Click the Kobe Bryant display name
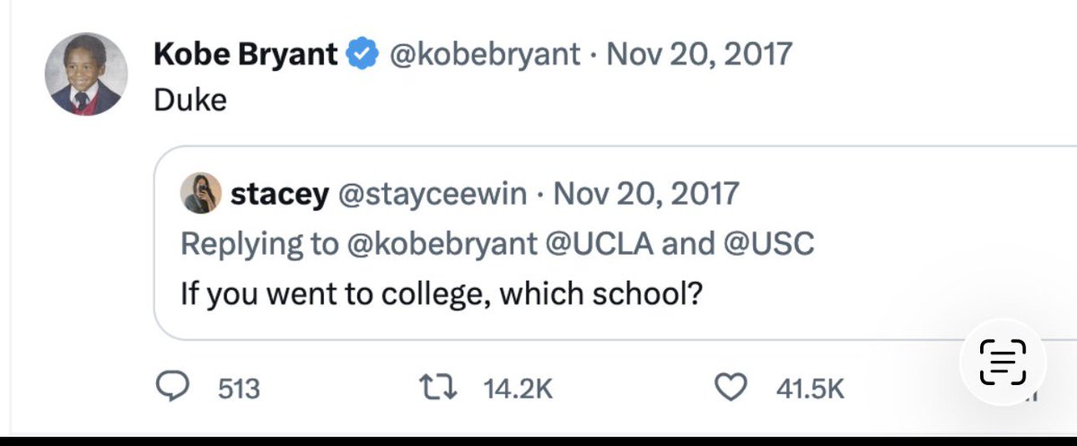The height and width of the screenshot is (446, 1077). 247,55
